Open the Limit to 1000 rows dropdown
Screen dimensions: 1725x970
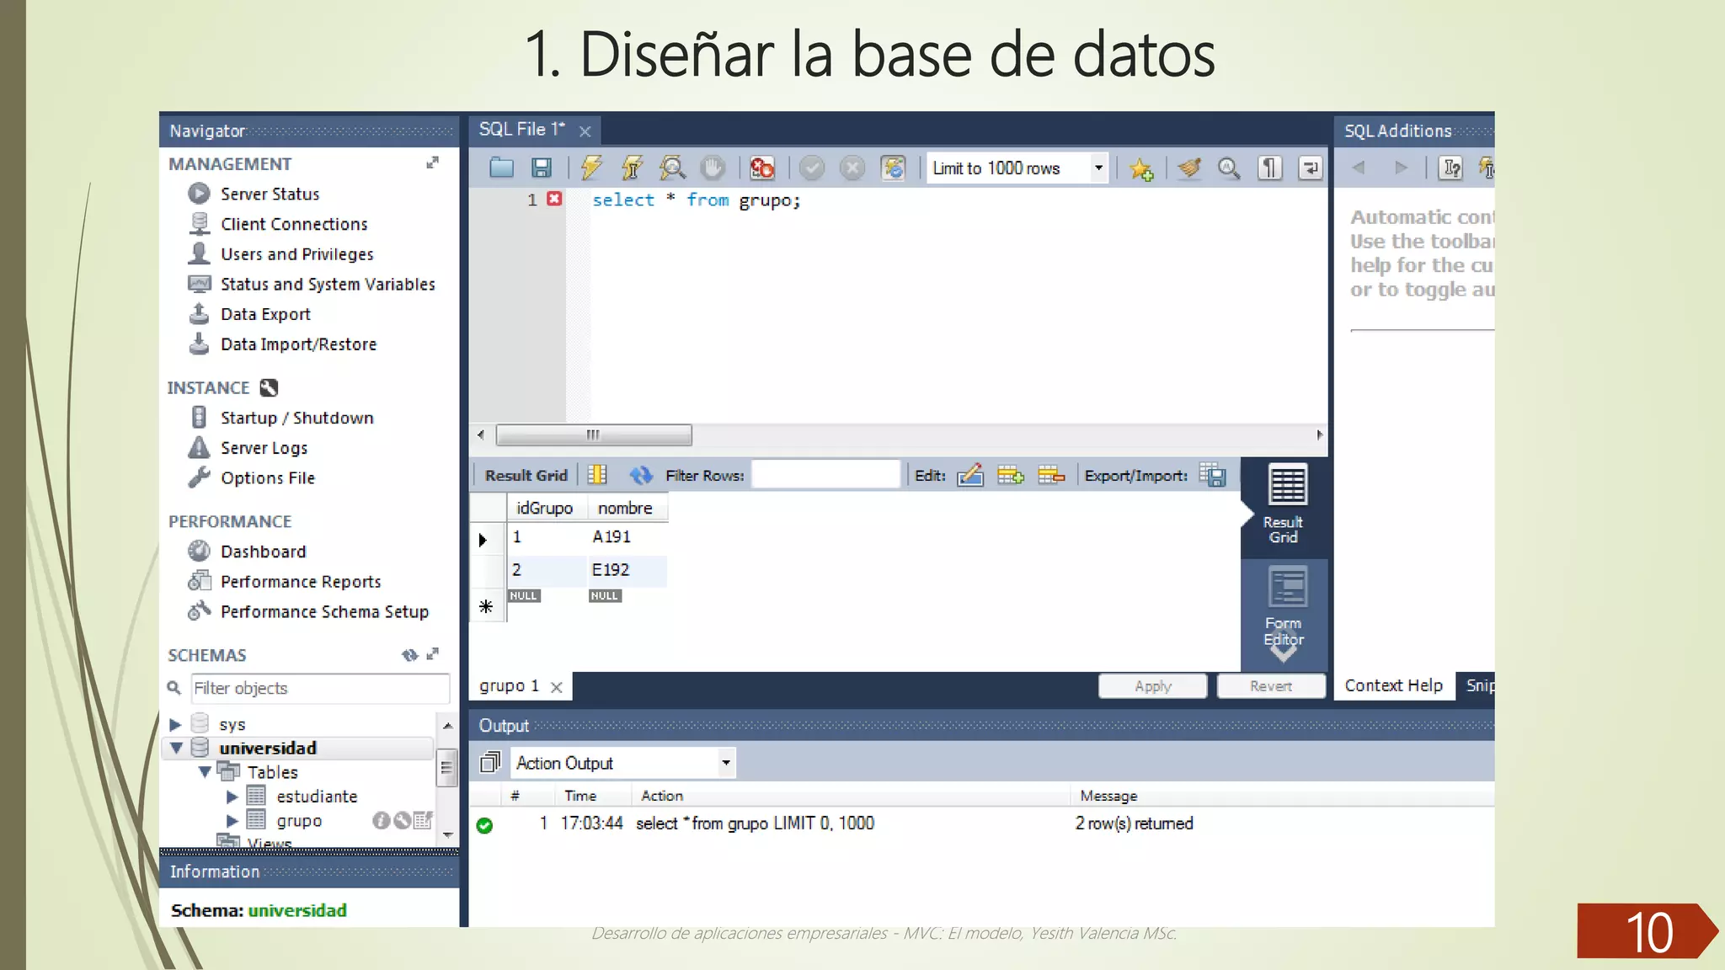1098,168
